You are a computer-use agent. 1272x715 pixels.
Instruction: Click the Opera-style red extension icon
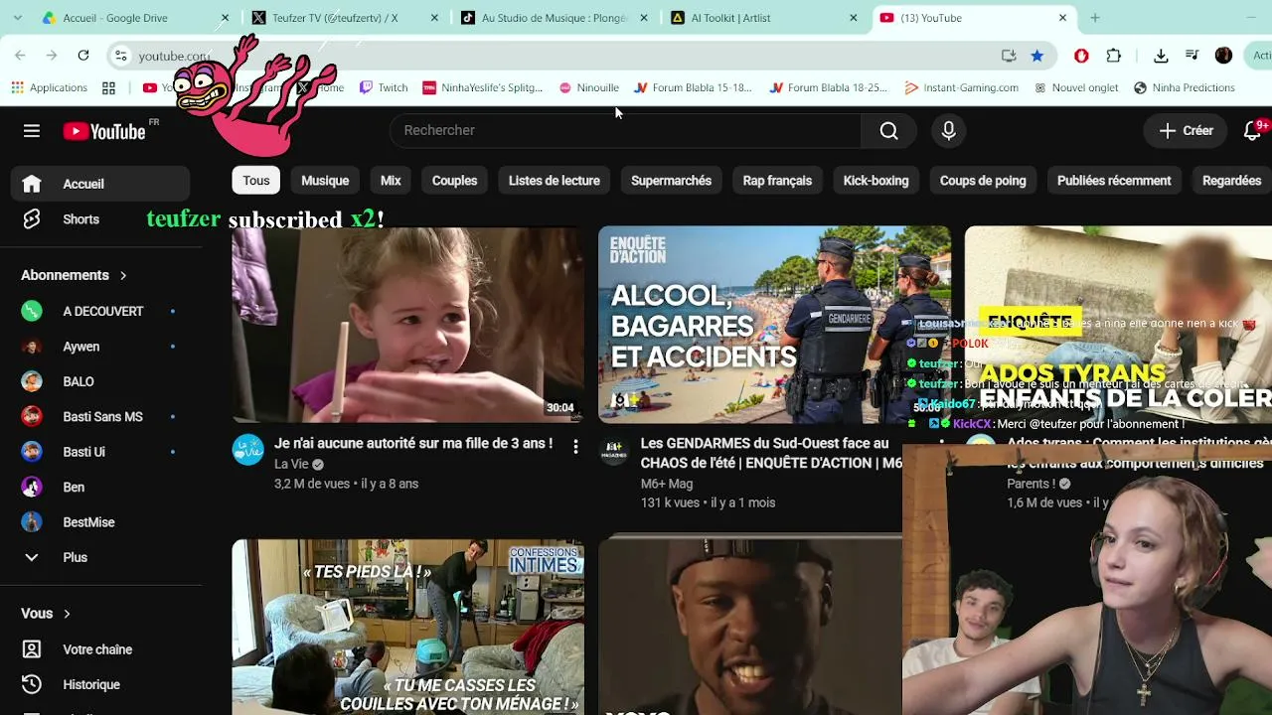pos(1081,56)
